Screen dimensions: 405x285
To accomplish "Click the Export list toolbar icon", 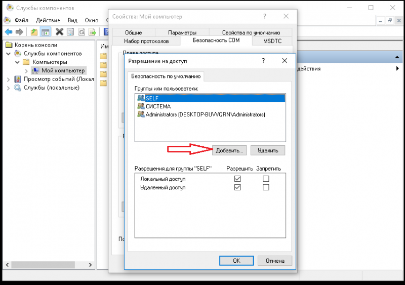I will click(92, 32).
